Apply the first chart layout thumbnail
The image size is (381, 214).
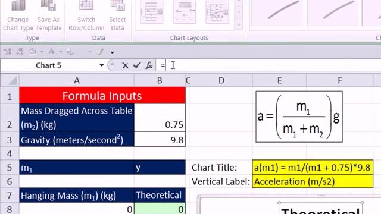click(152, 12)
